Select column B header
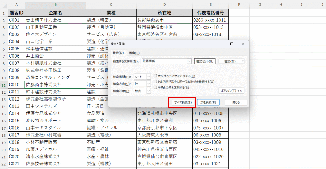Image resolution: width=326 pixels, height=169 pixels. [55, 5]
